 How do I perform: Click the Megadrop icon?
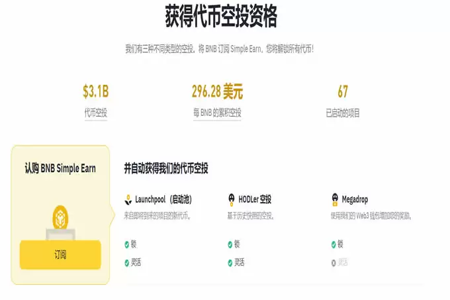(x=335, y=199)
